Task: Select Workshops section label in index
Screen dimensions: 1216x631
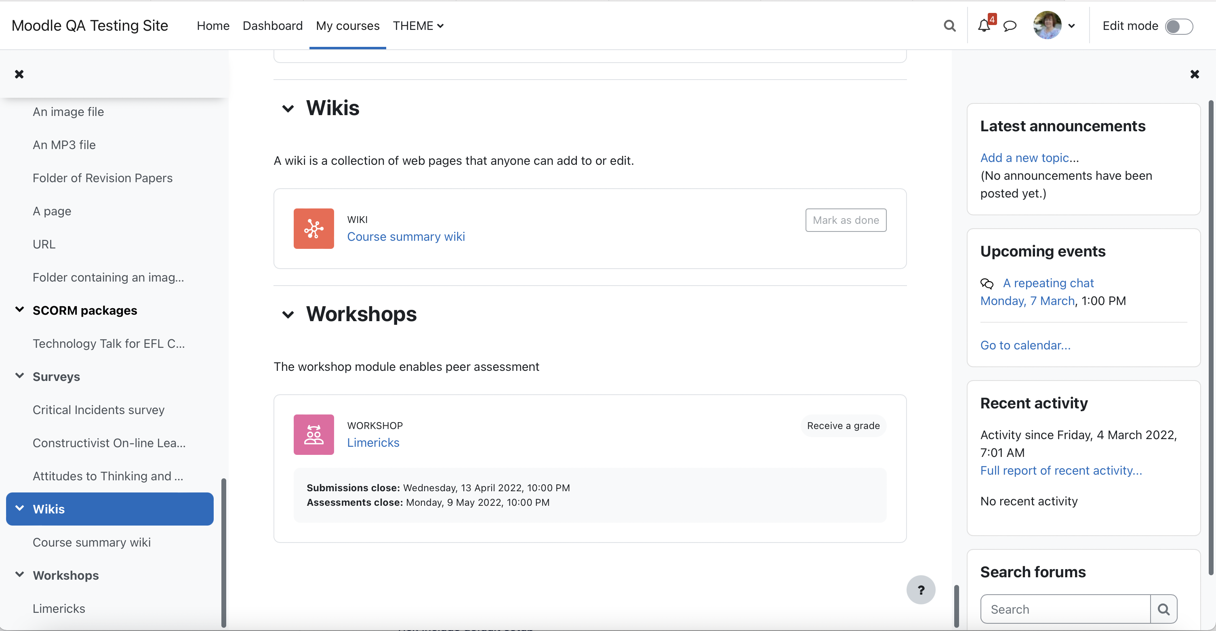Action: 65,575
